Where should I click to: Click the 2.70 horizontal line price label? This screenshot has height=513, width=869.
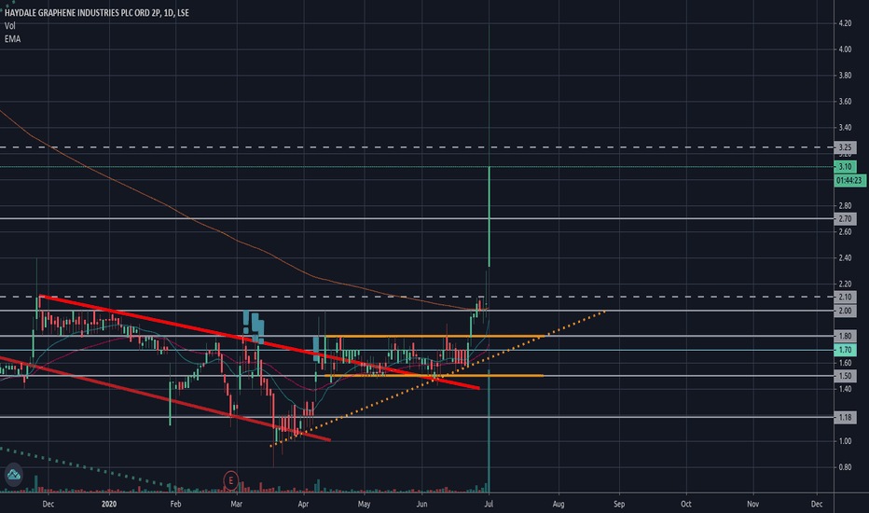(845, 218)
